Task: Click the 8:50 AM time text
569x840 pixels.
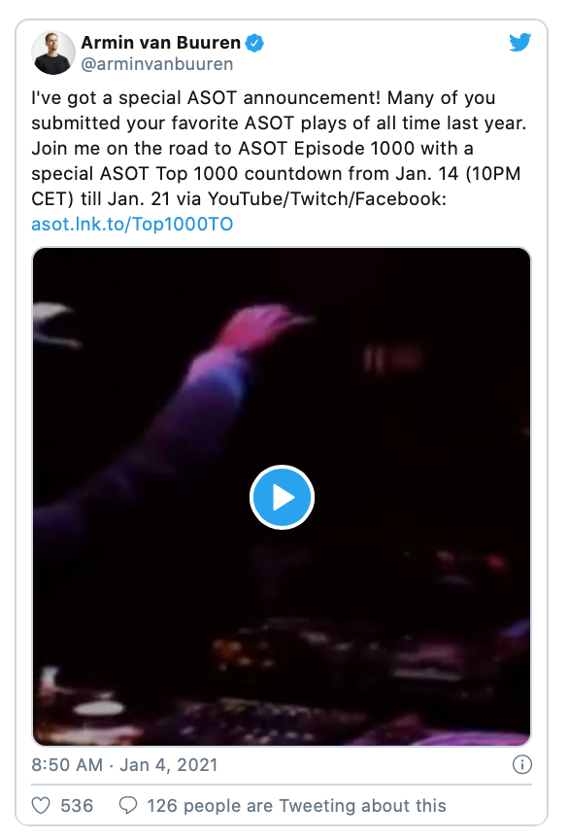Action: 67,764
